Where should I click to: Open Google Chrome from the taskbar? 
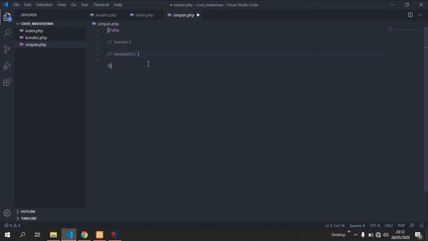84,235
